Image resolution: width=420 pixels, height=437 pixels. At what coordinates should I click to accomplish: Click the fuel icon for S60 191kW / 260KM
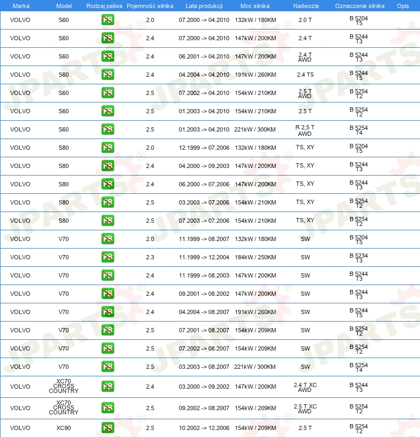(x=107, y=75)
